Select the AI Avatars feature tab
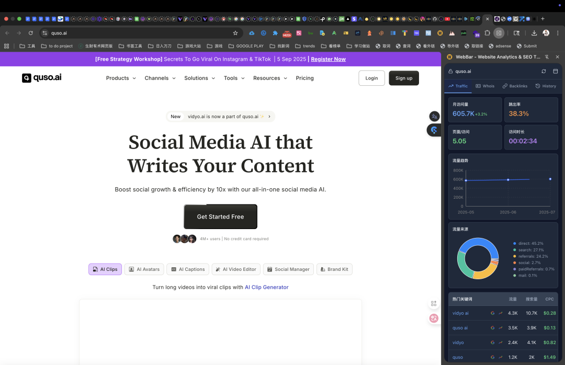Screen dimensions: 565x365 tap(144, 269)
